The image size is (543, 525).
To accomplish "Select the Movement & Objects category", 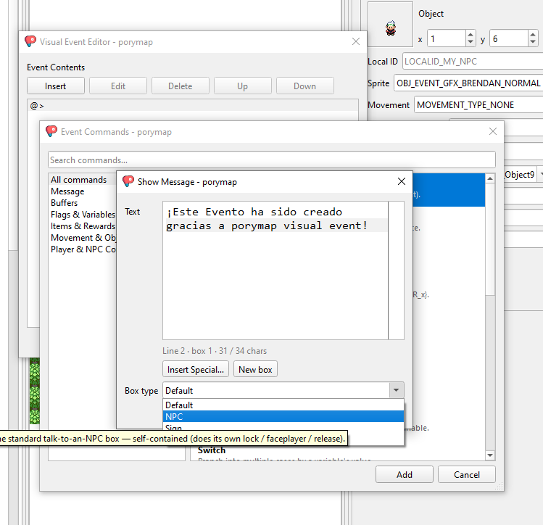I will 83,238.
